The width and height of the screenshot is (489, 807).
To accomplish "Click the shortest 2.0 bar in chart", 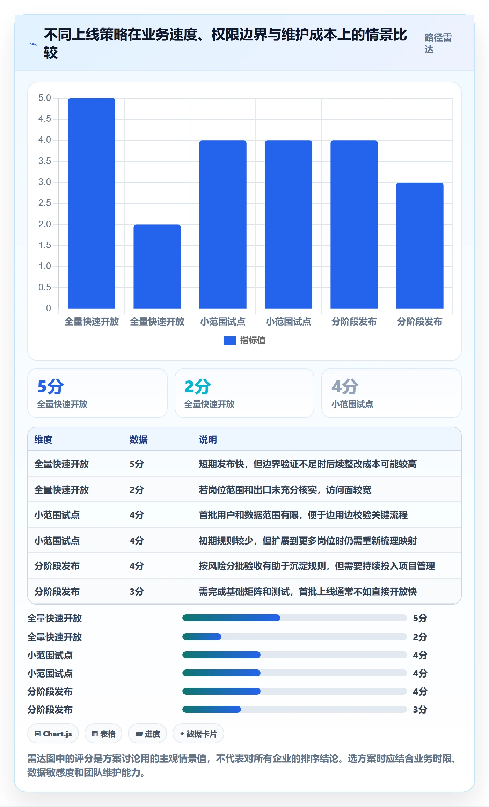I will click(x=157, y=267).
